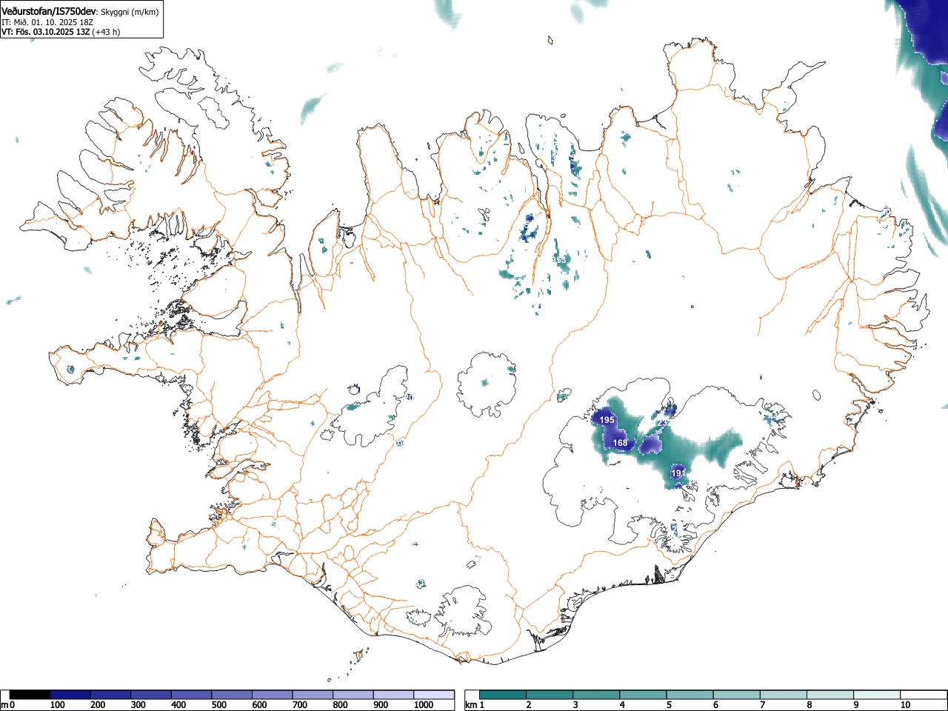Viewport: 948px width, 711px height.
Task: Click the 195 visibility value on the glacier
Action: [x=607, y=420]
